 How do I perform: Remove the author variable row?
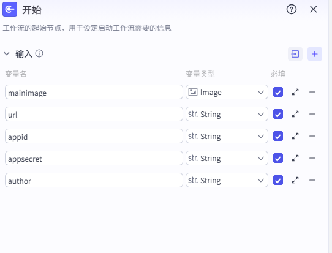tap(312, 180)
